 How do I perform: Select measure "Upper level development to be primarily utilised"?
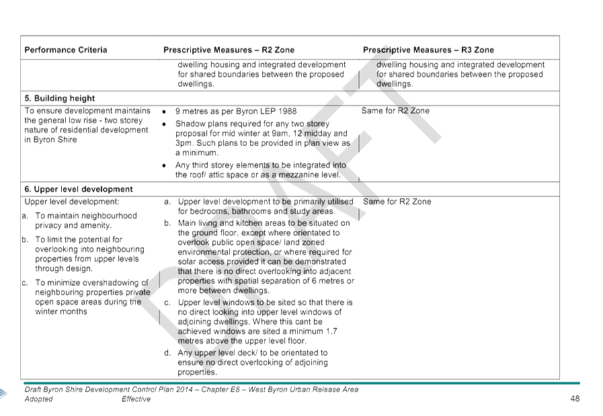coord(266,206)
